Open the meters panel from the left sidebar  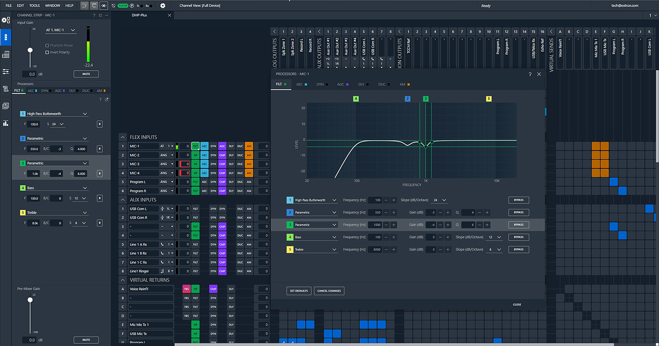coord(6,123)
